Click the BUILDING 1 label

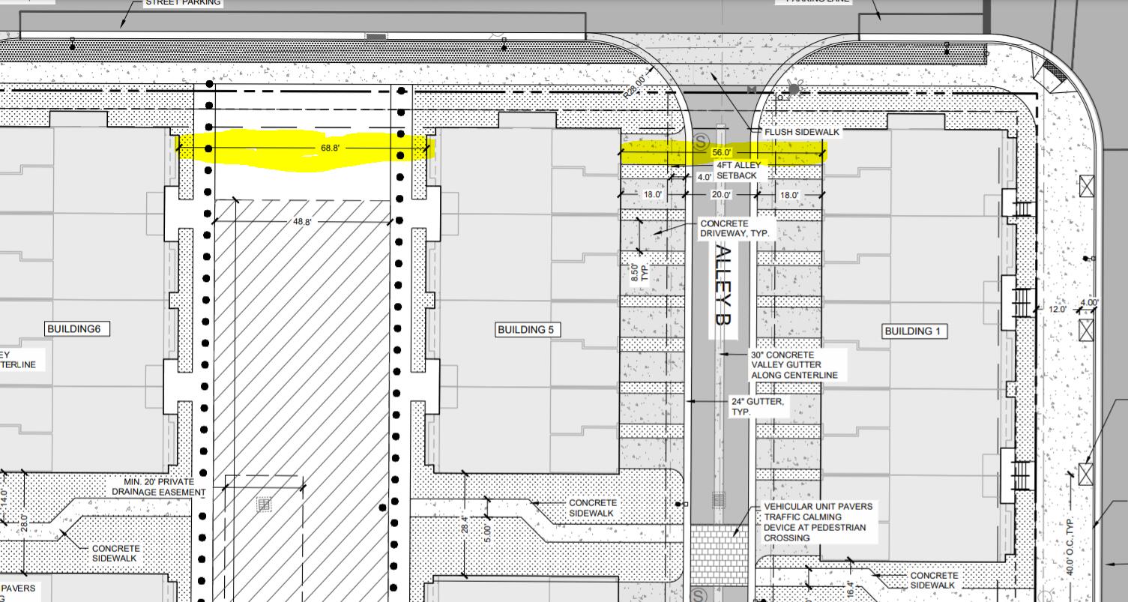[x=915, y=331]
